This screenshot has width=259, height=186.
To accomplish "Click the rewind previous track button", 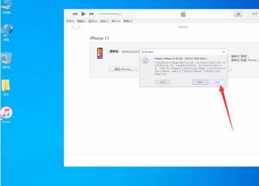I will click(75, 14).
